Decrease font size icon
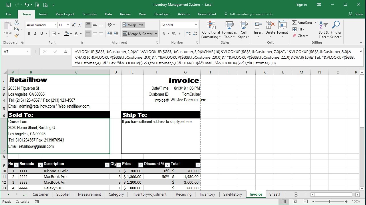366x205 pixels. [79, 25]
